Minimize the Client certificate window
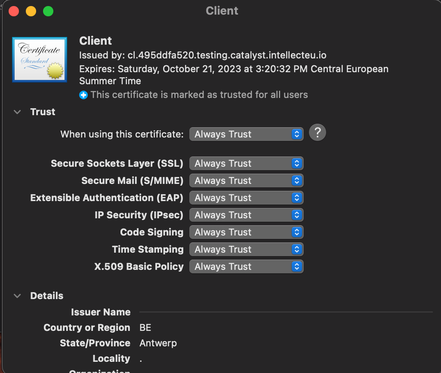Screen dimensions: 441x373 coord(31,11)
